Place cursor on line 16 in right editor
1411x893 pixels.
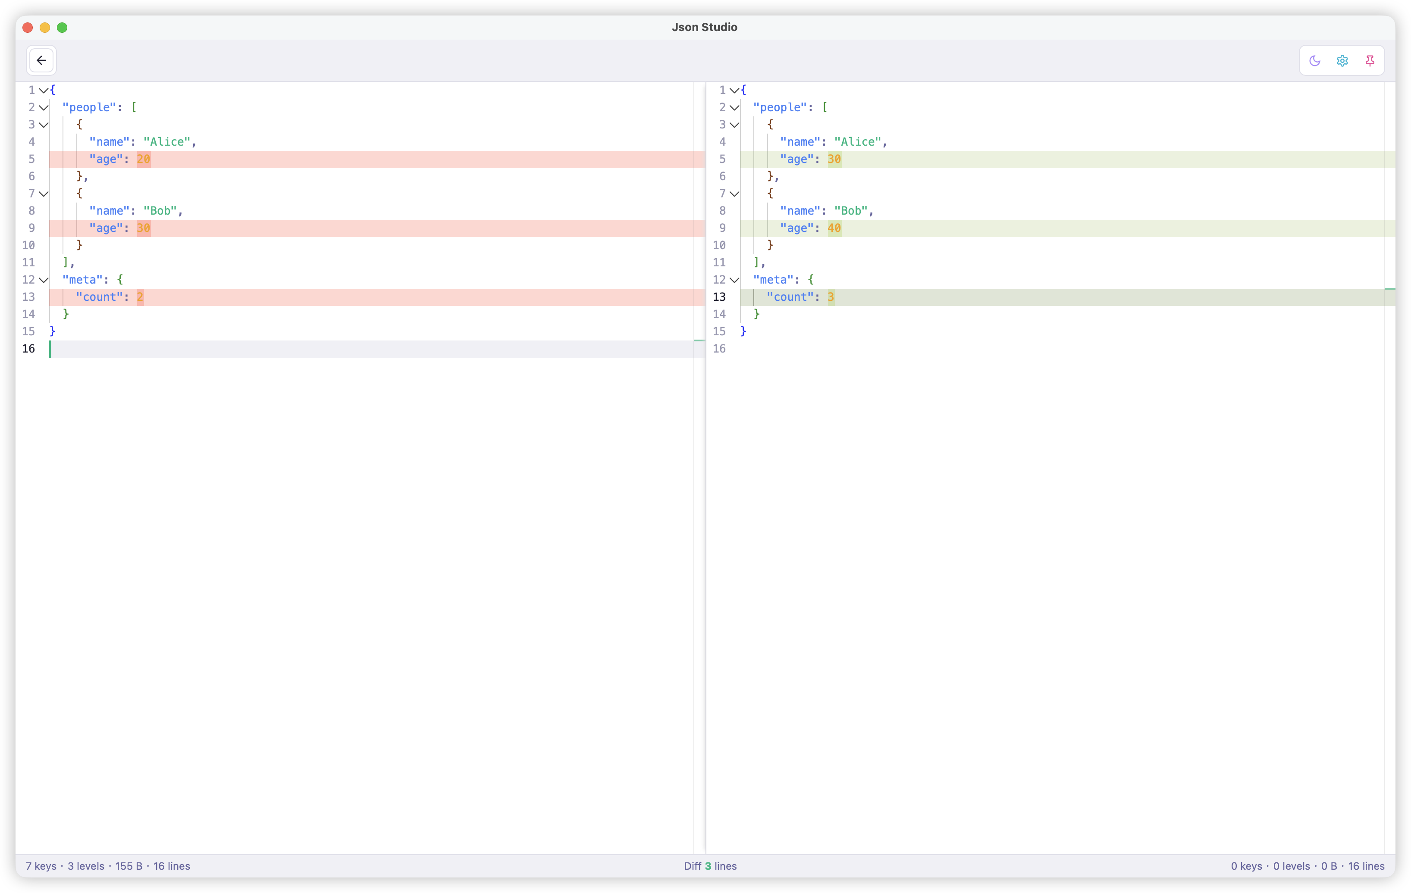[x=1062, y=349]
